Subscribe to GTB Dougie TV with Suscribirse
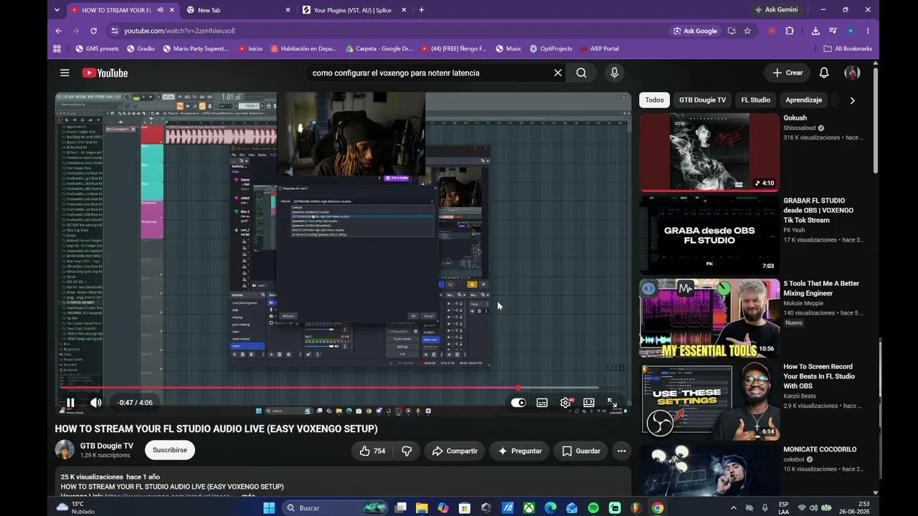The height and width of the screenshot is (516, 918). tap(169, 450)
